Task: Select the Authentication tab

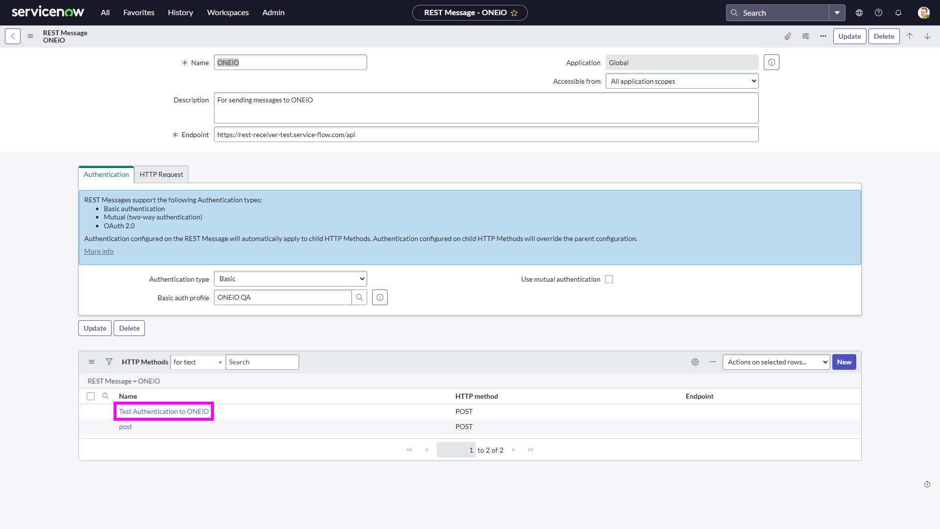Action: [x=106, y=174]
